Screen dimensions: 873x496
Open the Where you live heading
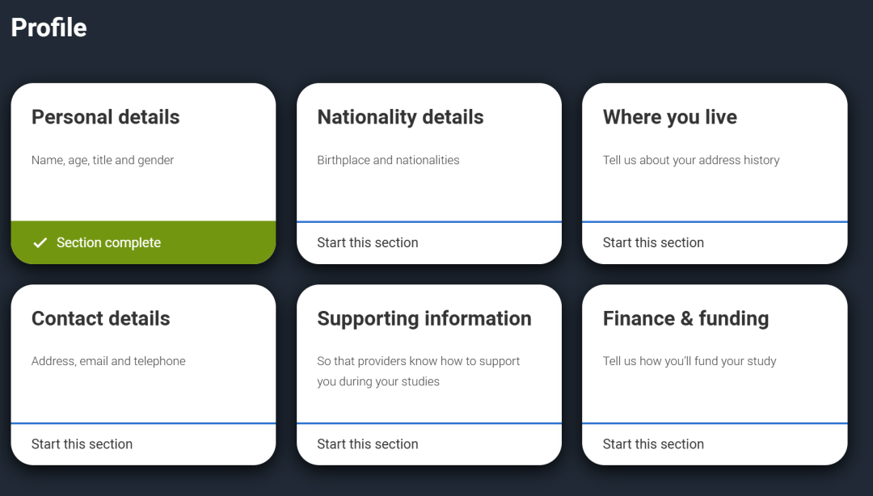point(670,117)
